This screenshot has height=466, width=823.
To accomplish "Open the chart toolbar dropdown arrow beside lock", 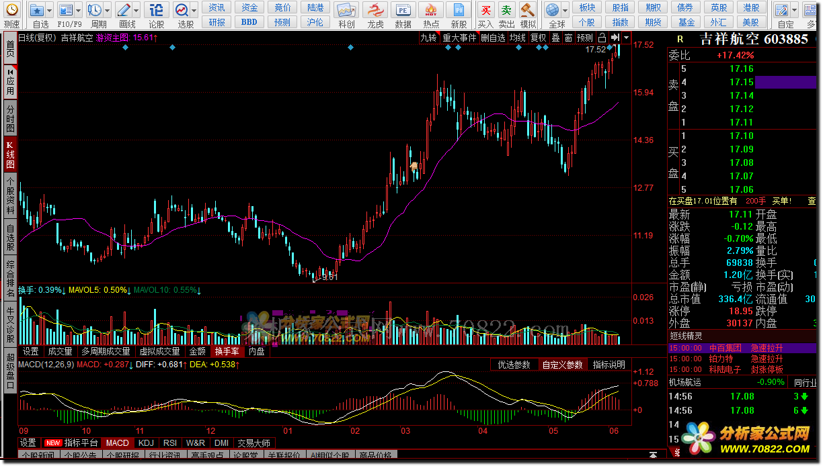I will tap(627, 38).
